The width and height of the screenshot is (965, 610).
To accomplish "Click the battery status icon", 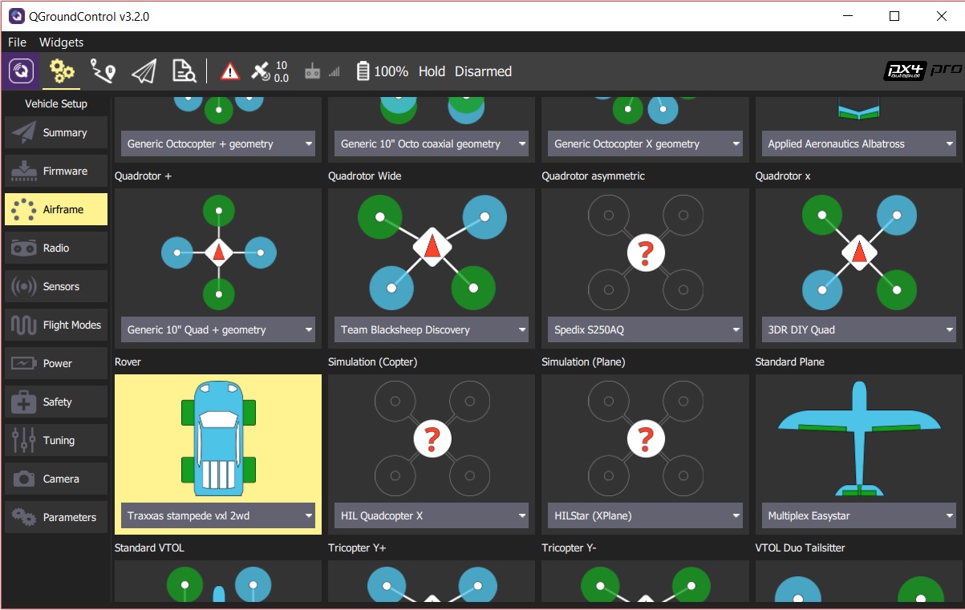I will coord(363,71).
